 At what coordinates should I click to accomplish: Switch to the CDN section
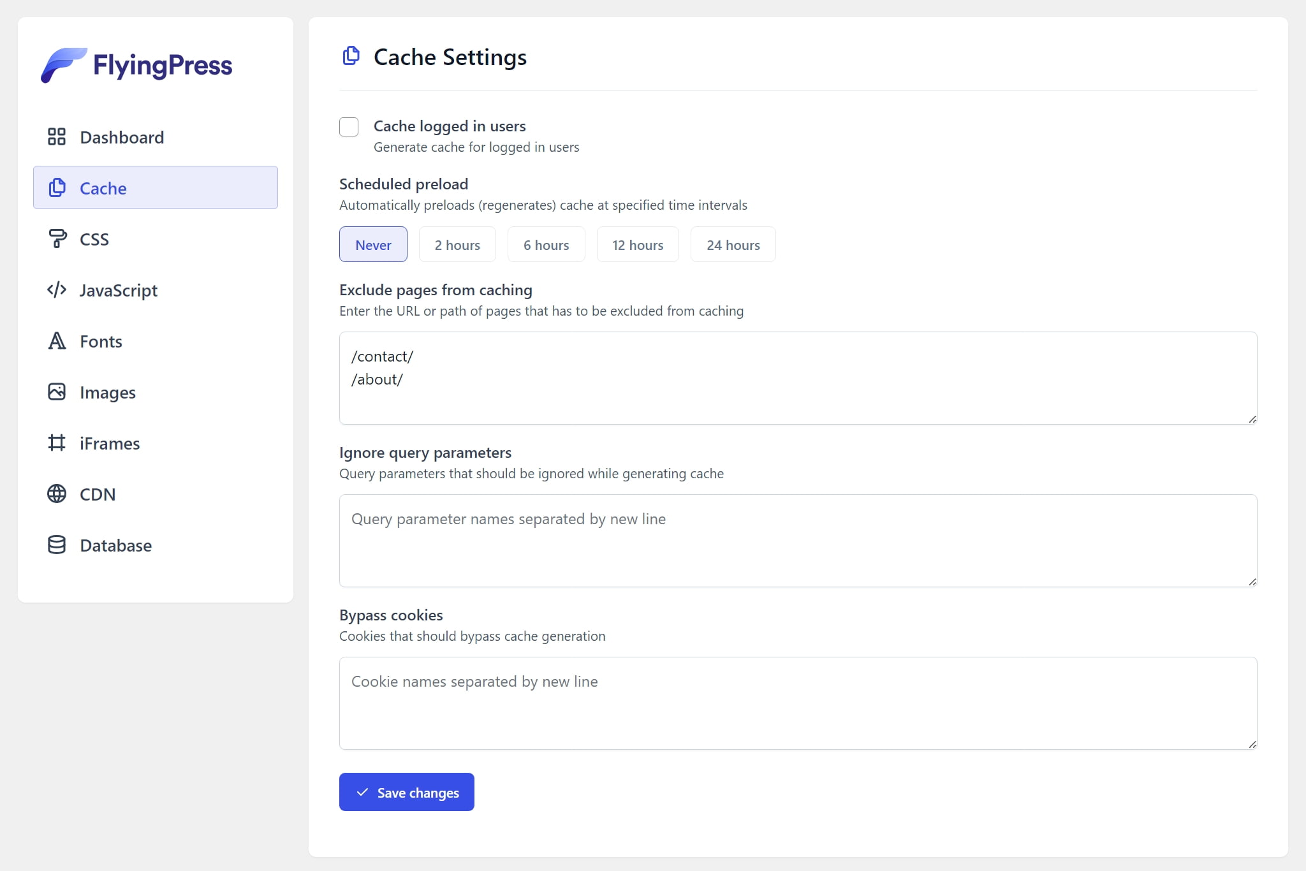(x=156, y=494)
